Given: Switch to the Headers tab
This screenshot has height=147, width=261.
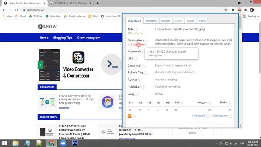Looking at the screenshot, I should [151, 21].
